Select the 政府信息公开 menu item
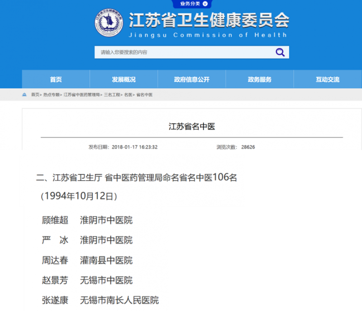The height and width of the screenshot is (311, 362). 191,79
